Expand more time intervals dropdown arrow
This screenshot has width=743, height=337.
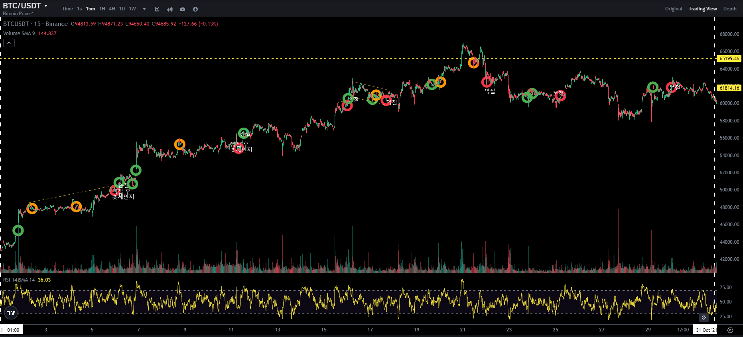tap(144, 9)
